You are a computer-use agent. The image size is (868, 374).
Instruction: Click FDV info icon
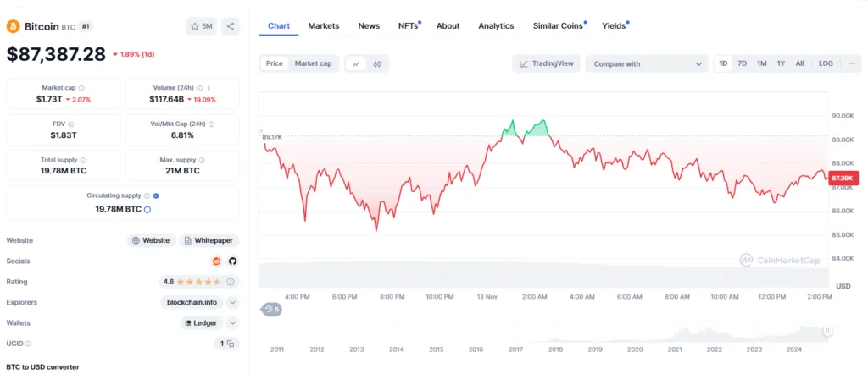(71, 124)
